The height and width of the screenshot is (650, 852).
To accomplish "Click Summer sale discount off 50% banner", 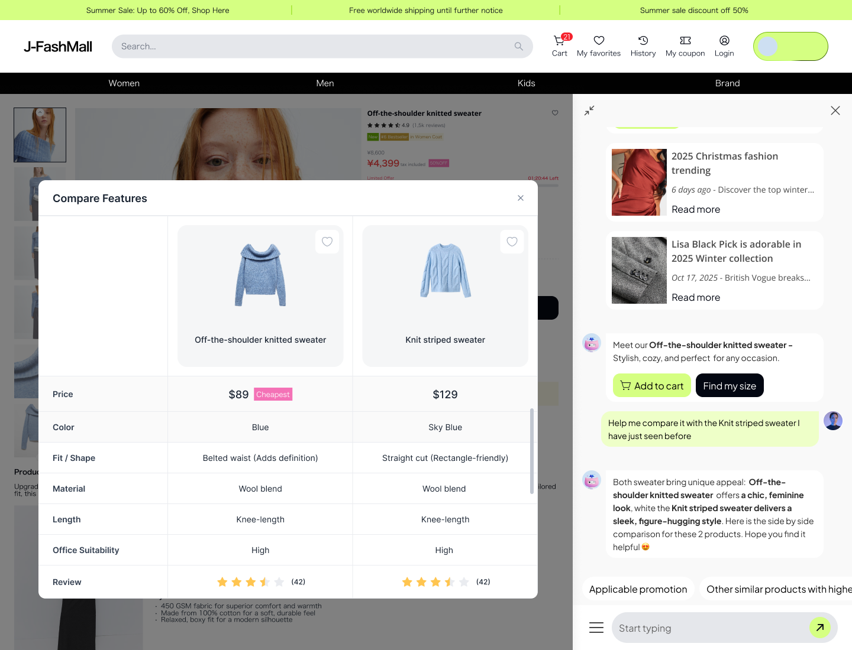I will point(694,10).
